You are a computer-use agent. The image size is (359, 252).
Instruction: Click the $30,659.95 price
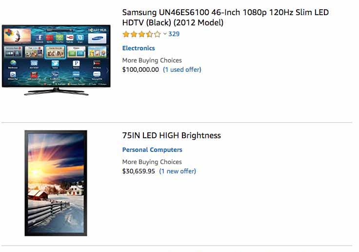tap(139, 171)
